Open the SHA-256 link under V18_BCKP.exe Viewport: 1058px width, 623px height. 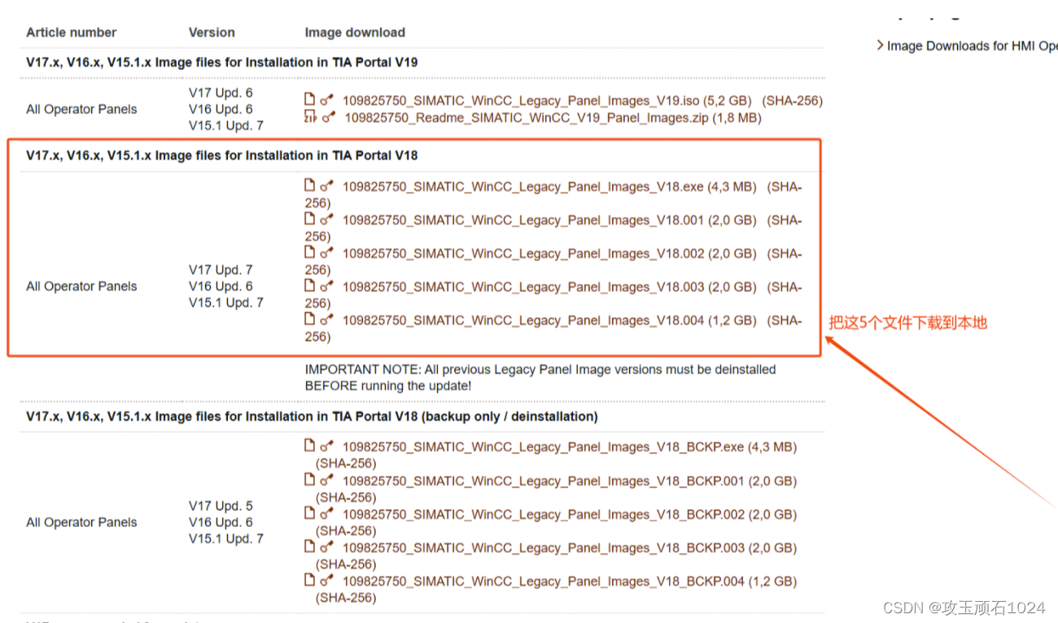point(346,464)
